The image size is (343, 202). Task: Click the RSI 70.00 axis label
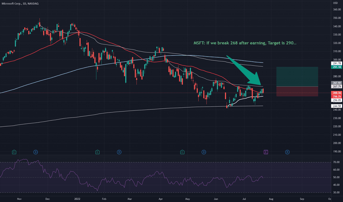(x=336, y=162)
